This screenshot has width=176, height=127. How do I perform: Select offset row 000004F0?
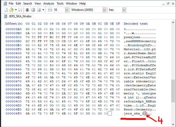(x=14, y=113)
